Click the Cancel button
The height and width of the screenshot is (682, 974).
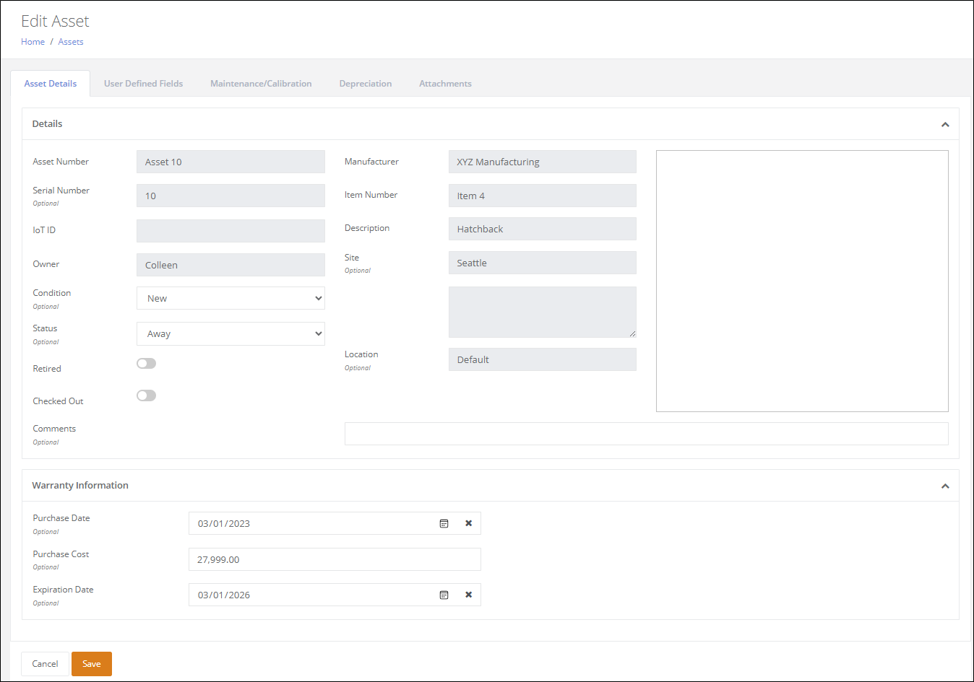(45, 664)
